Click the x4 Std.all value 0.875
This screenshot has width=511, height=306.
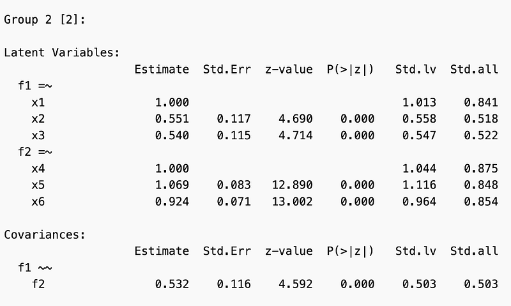point(481,169)
